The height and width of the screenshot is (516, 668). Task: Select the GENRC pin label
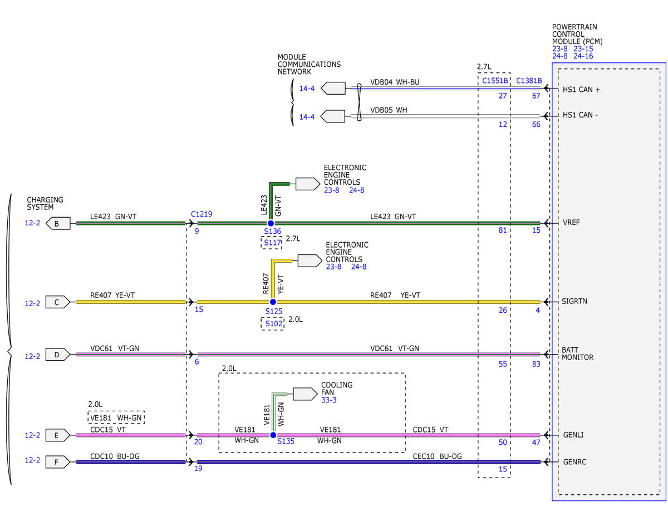(x=574, y=461)
